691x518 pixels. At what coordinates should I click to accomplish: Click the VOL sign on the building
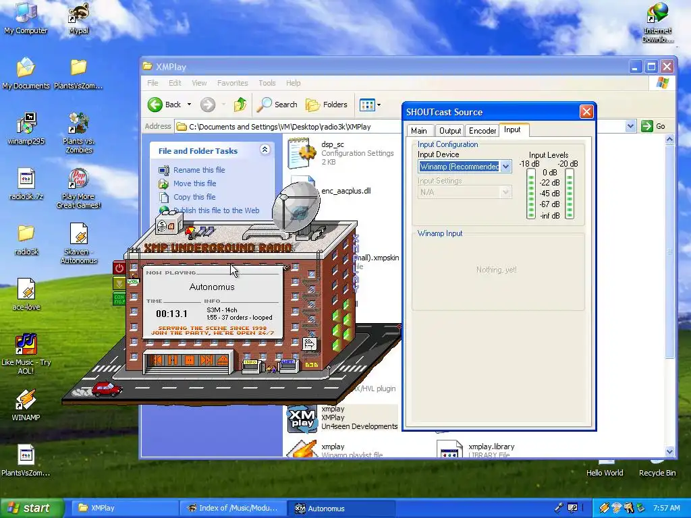click(x=133, y=281)
